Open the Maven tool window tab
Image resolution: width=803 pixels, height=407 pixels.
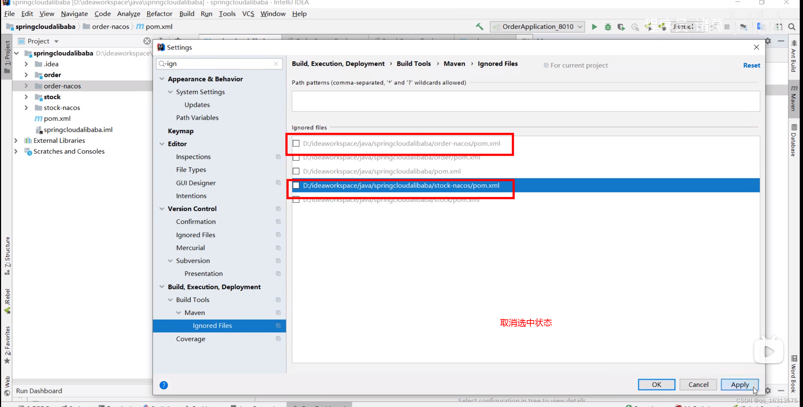(x=794, y=98)
